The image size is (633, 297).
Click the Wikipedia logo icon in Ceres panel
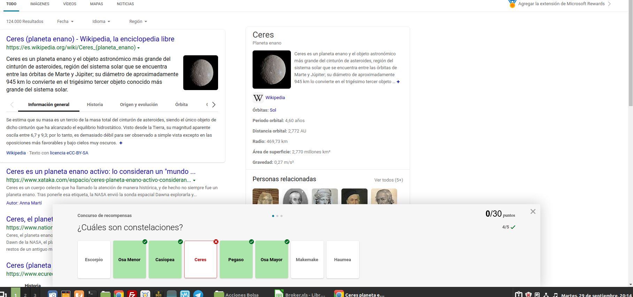coord(258,98)
